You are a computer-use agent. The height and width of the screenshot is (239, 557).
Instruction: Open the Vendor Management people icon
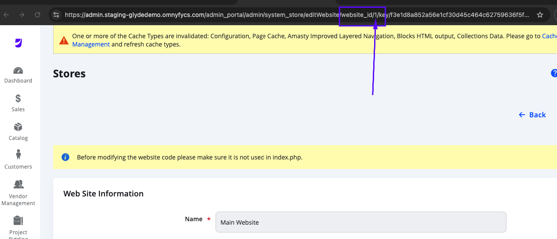point(18,184)
